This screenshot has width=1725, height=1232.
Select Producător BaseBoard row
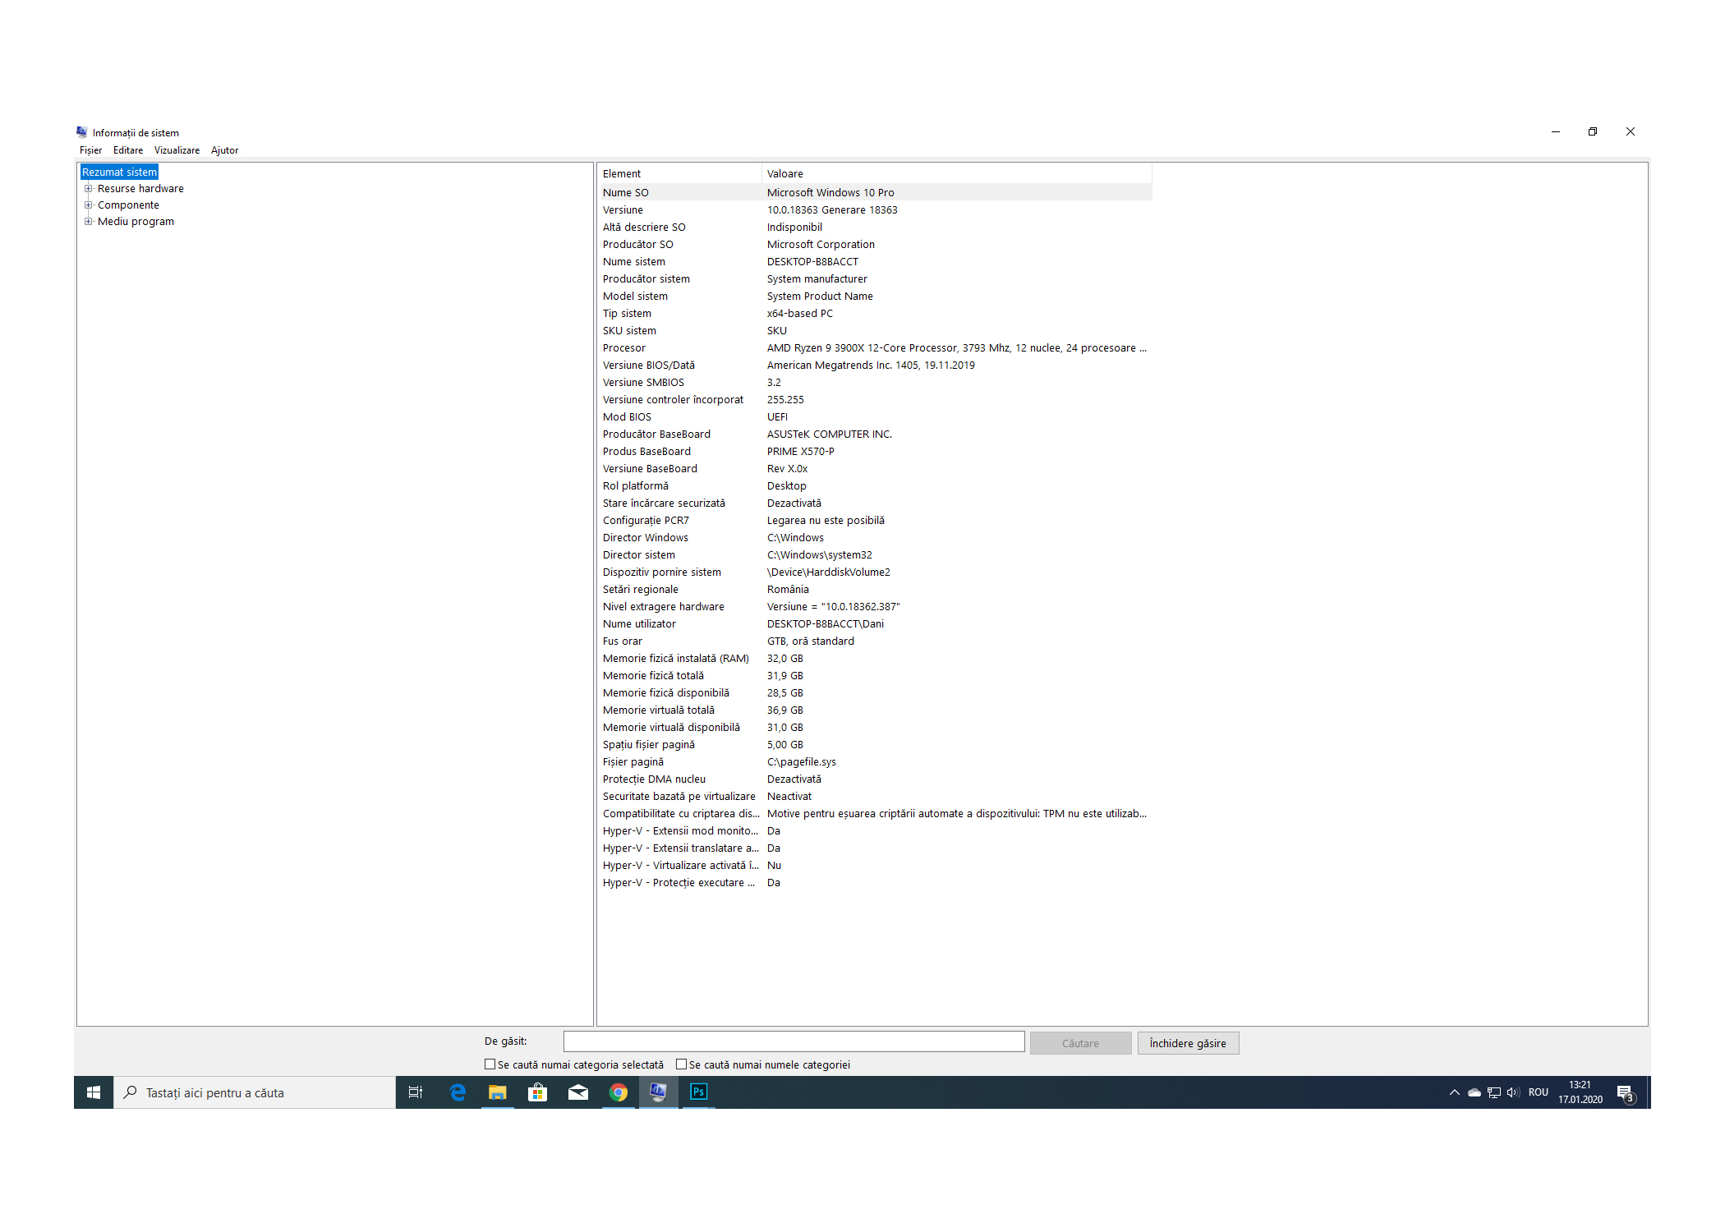875,434
